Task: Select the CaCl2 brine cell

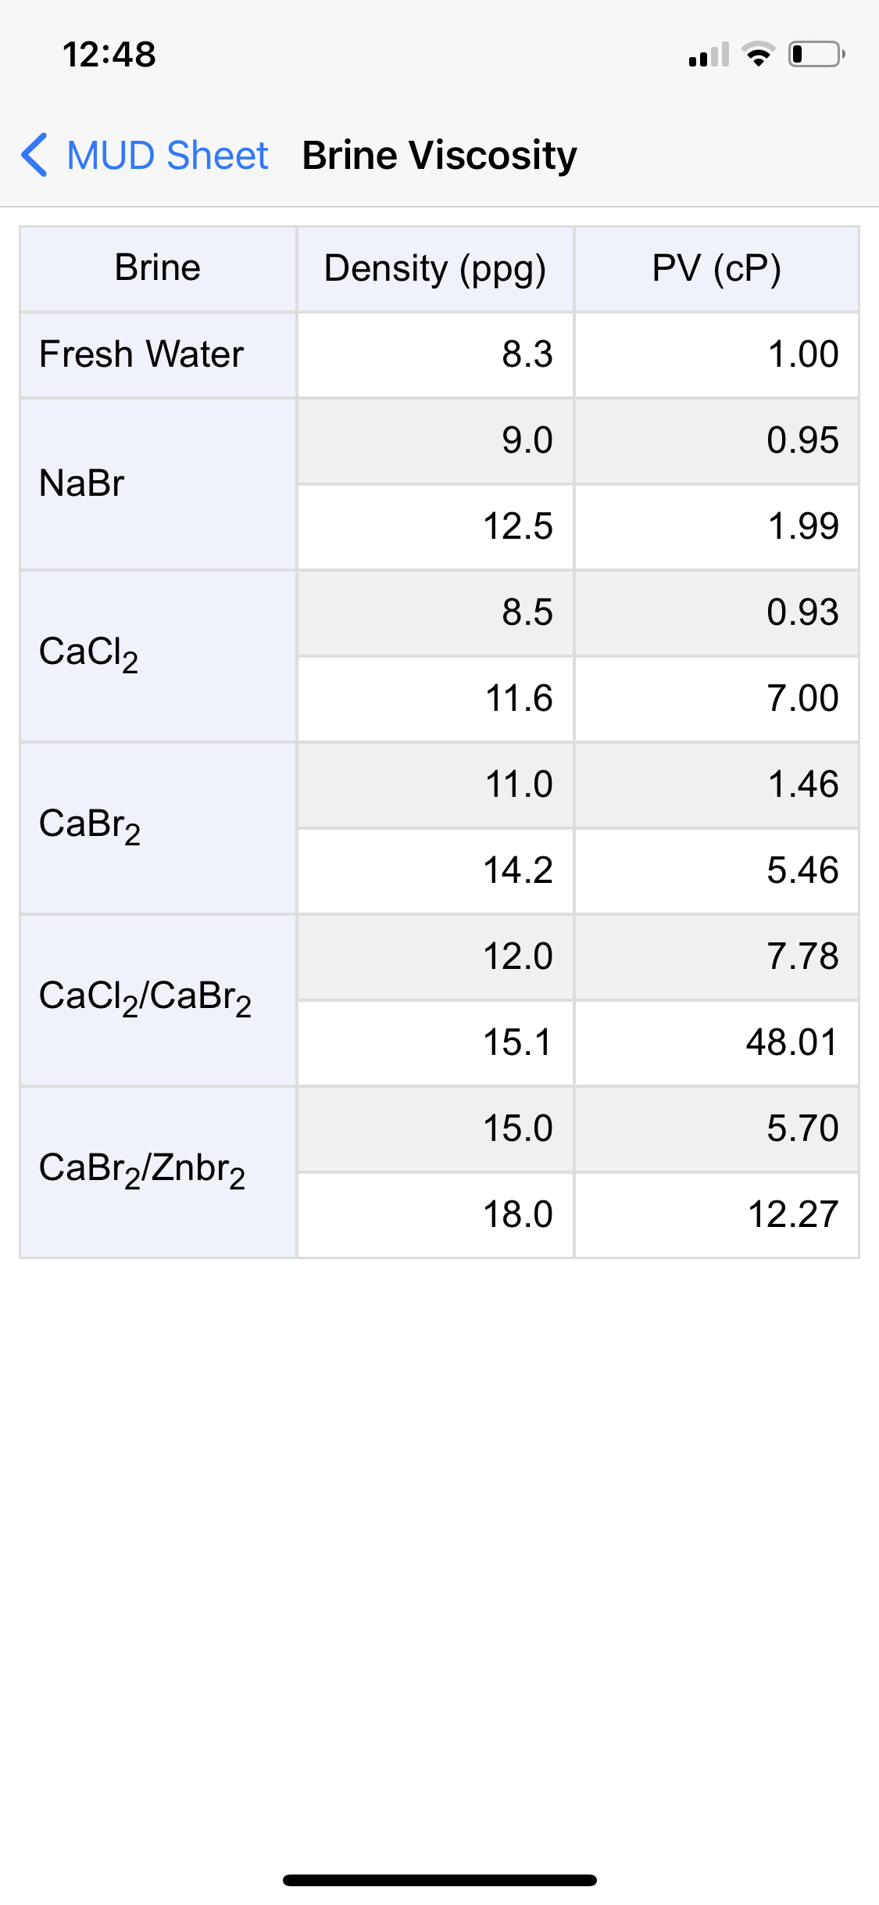Action: pos(88,655)
